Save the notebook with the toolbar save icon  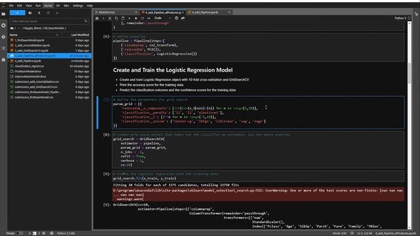coord(97,18)
